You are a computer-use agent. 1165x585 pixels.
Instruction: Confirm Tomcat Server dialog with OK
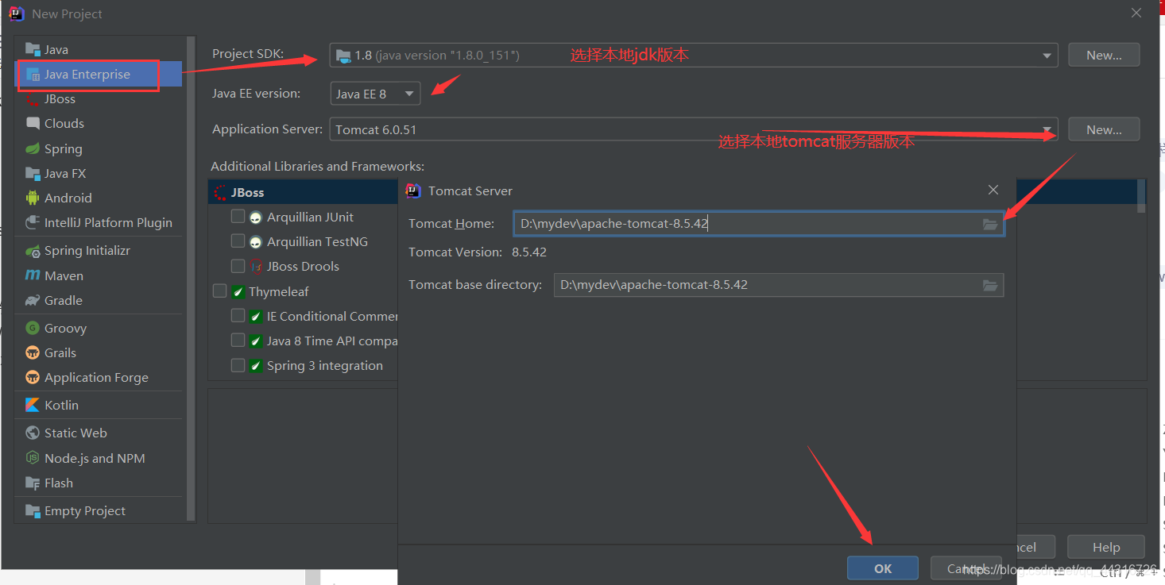point(883,568)
